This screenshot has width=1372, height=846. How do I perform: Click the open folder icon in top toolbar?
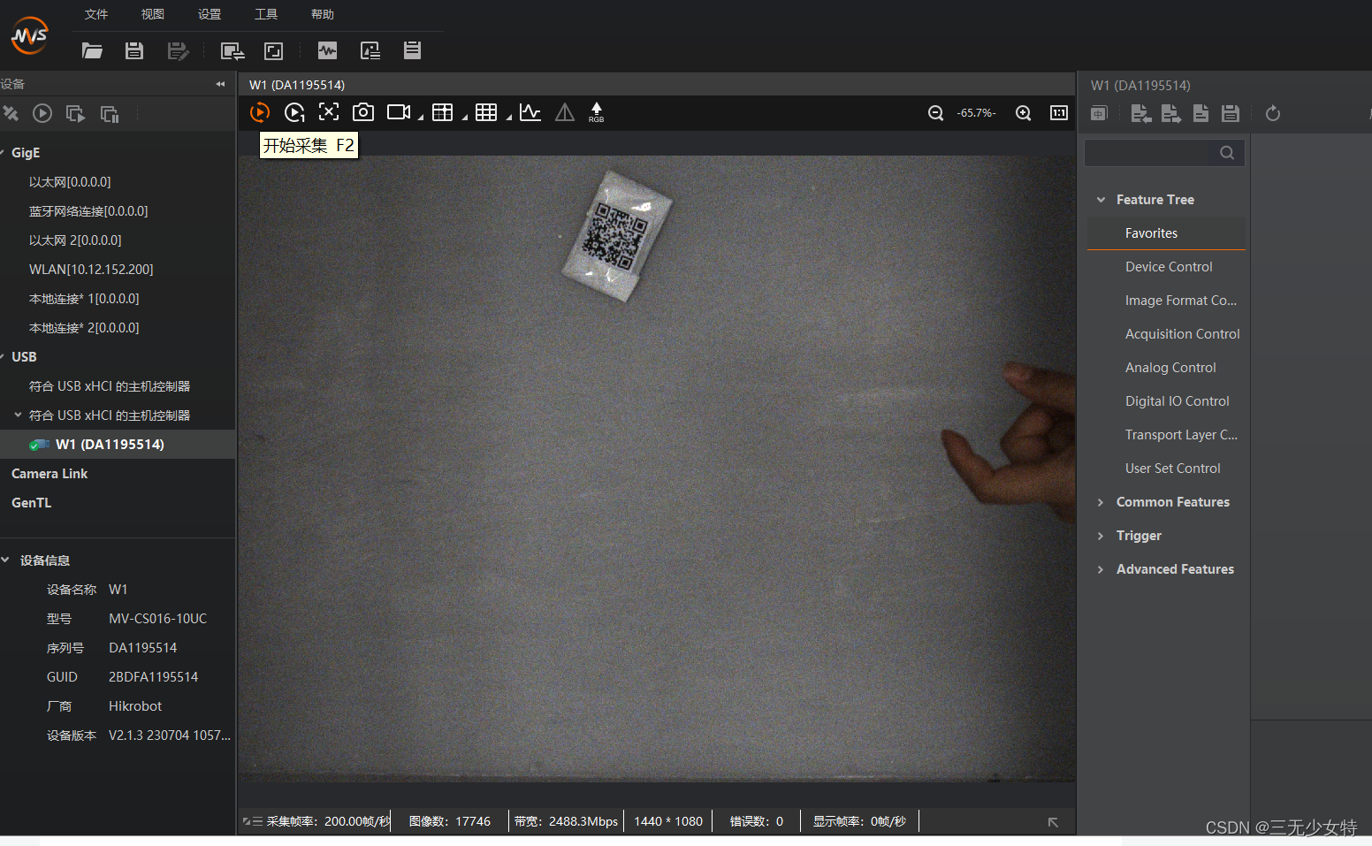92,50
